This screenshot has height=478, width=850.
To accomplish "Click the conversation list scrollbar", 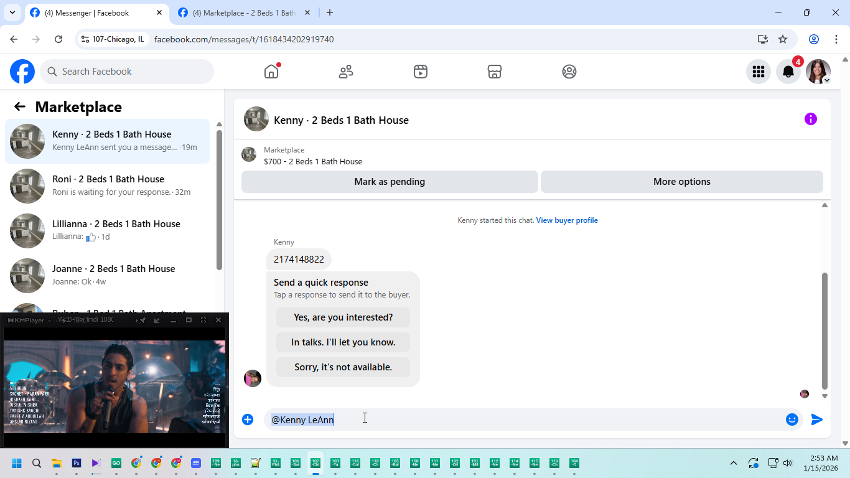I will point(219,200).
